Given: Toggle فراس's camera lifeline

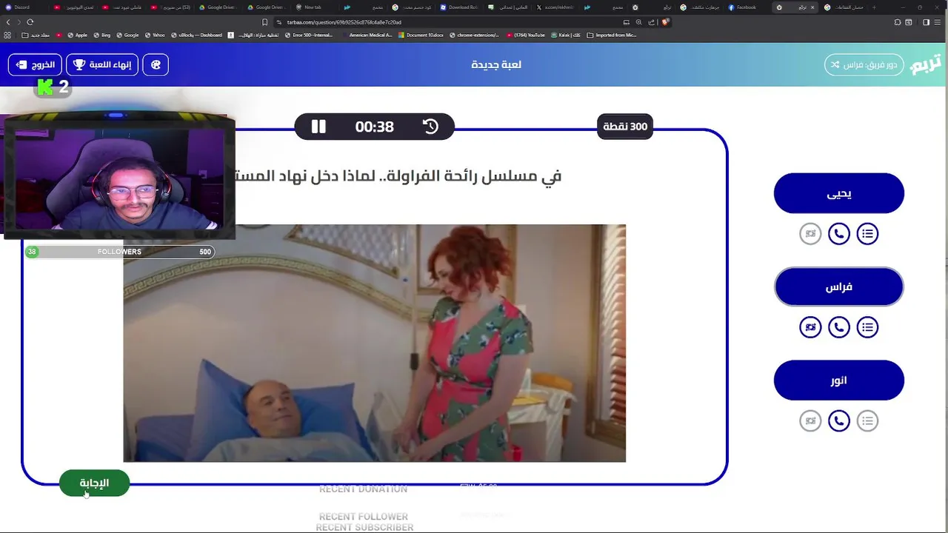Looking at the screenshot, I should [810, 327].
